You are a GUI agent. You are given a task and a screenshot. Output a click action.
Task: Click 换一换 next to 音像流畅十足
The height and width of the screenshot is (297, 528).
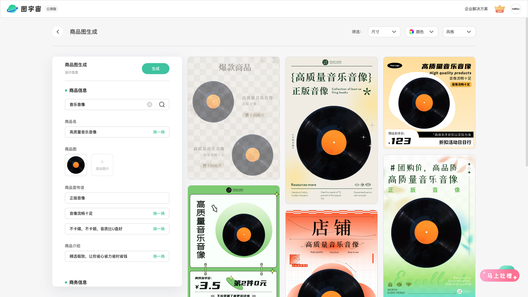coord(159,214)
